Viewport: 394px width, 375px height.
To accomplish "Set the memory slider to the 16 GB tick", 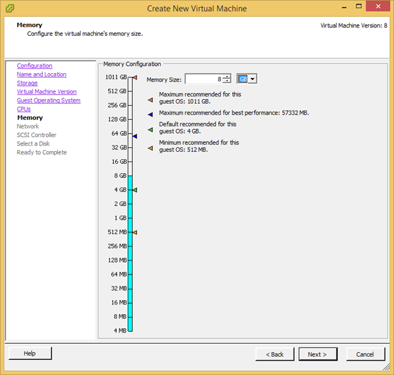I will tap(130, 162).
